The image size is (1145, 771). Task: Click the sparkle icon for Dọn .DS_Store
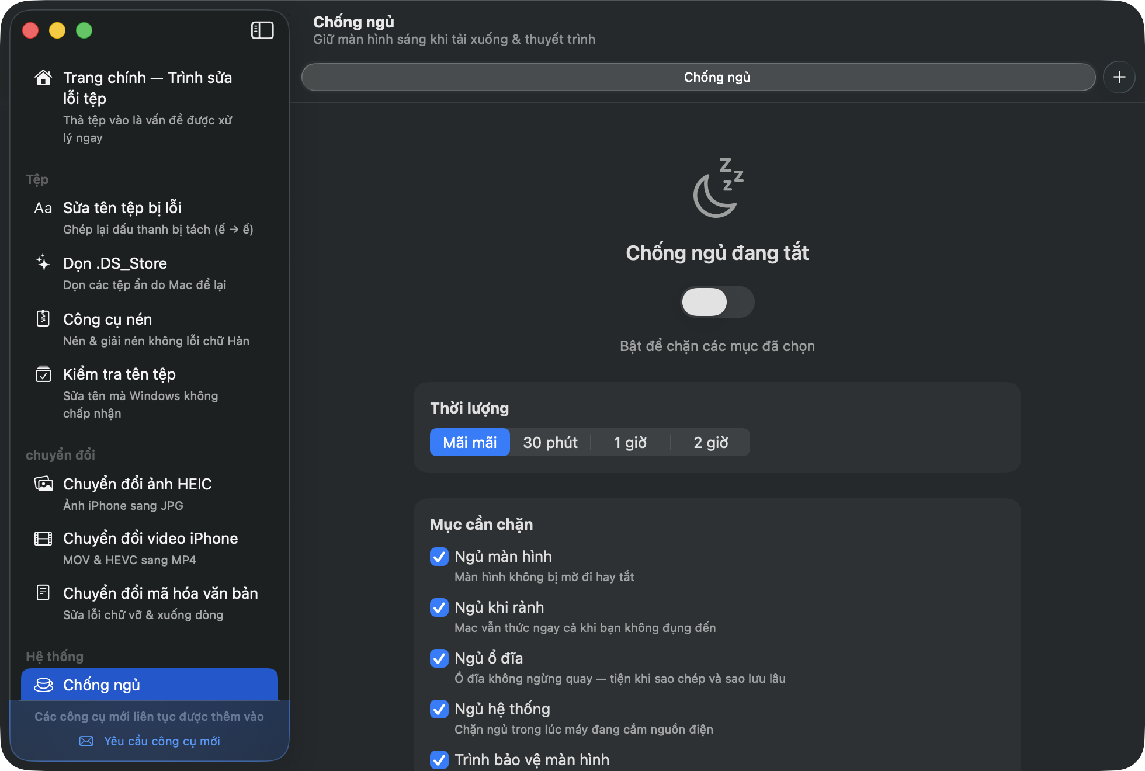click(x=43, y=263)
